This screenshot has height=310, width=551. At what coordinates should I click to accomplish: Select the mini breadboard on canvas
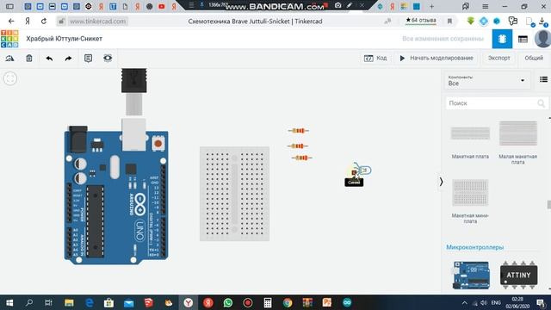coord(234,194)
